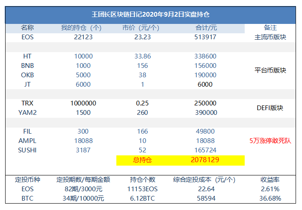The width and height of the screenshot is (302, 210).
Task: Click the HT total 338600
Action: click(x=205, y=56)
